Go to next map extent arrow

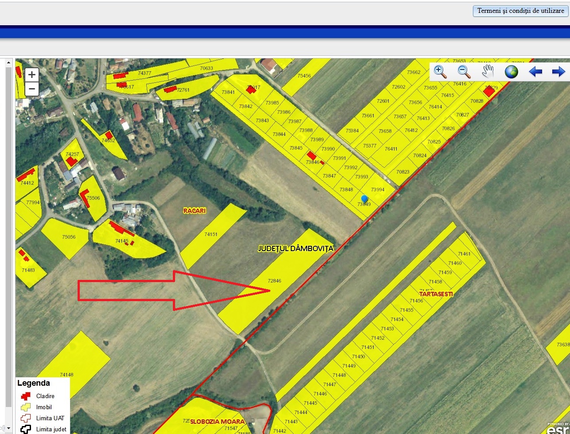tap(558, 71)
